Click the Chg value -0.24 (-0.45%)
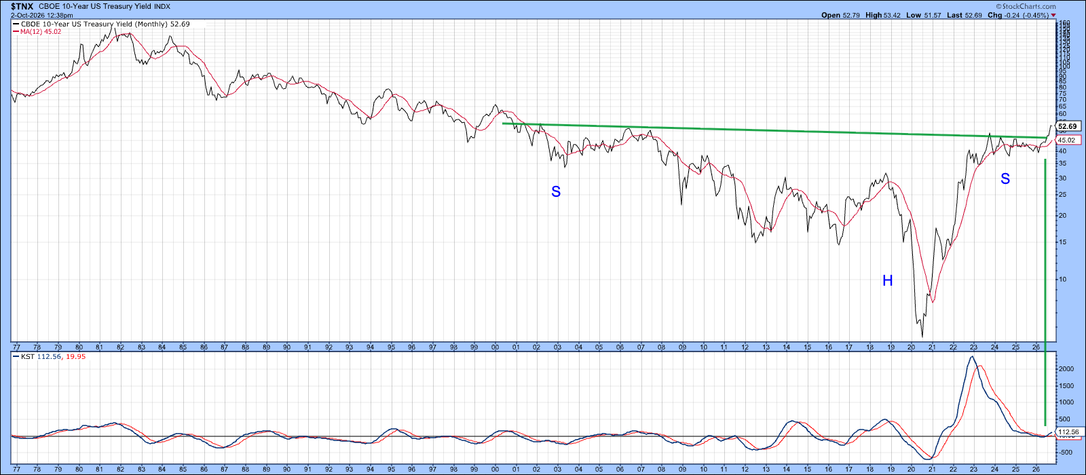1086x475 pixels. (x=1028, y=15)
